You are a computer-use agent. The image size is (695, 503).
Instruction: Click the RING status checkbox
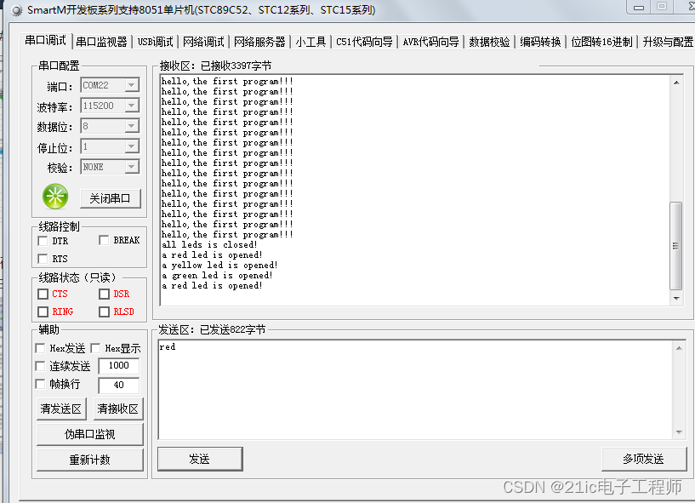tap(43, 312)
